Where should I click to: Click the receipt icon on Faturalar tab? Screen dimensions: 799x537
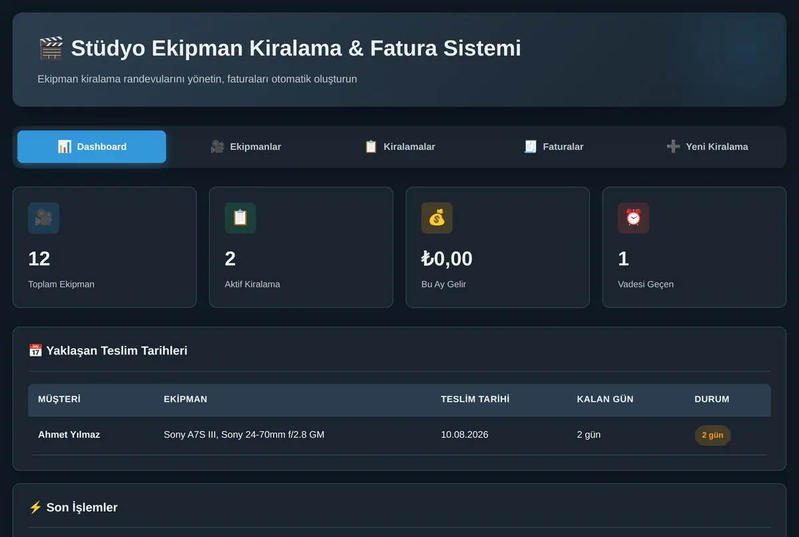[530, 147]
